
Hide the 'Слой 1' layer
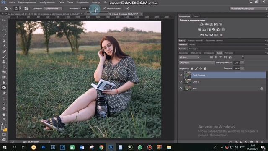tap(180, 81)
